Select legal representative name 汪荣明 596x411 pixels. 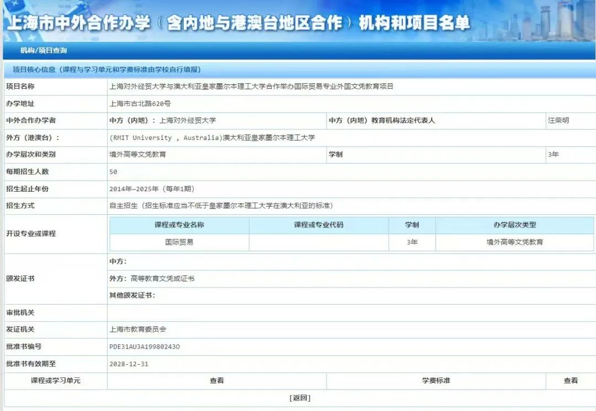[558, 121]
